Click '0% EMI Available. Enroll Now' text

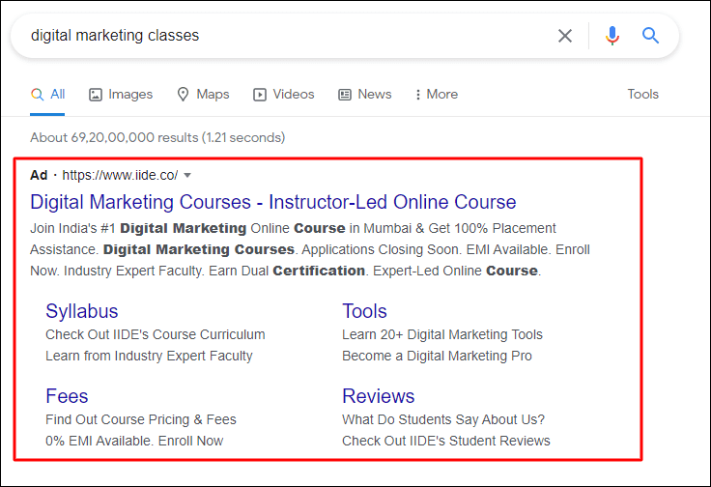pos(134,441)
